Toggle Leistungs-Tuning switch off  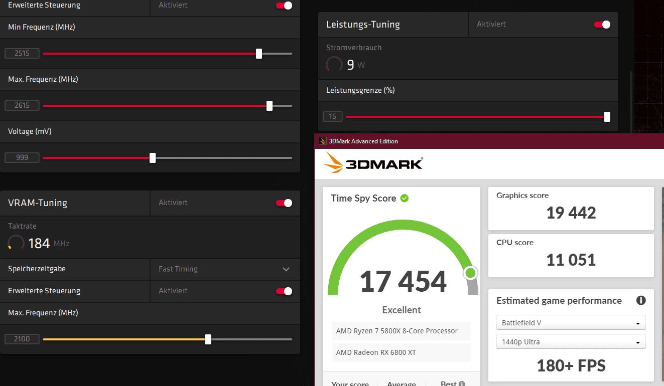(x=602, y=25)
